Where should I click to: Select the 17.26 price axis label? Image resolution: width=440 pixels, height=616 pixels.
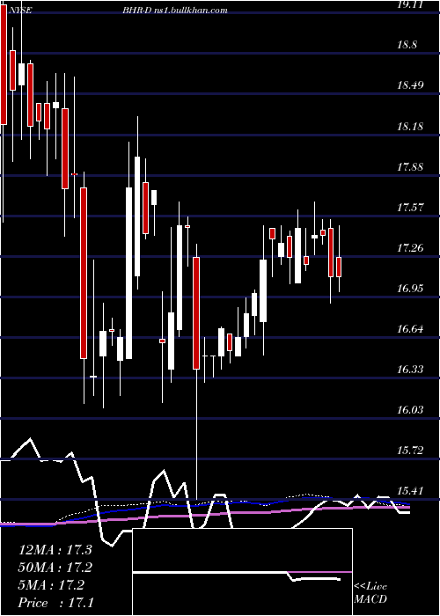click(410, 248)
